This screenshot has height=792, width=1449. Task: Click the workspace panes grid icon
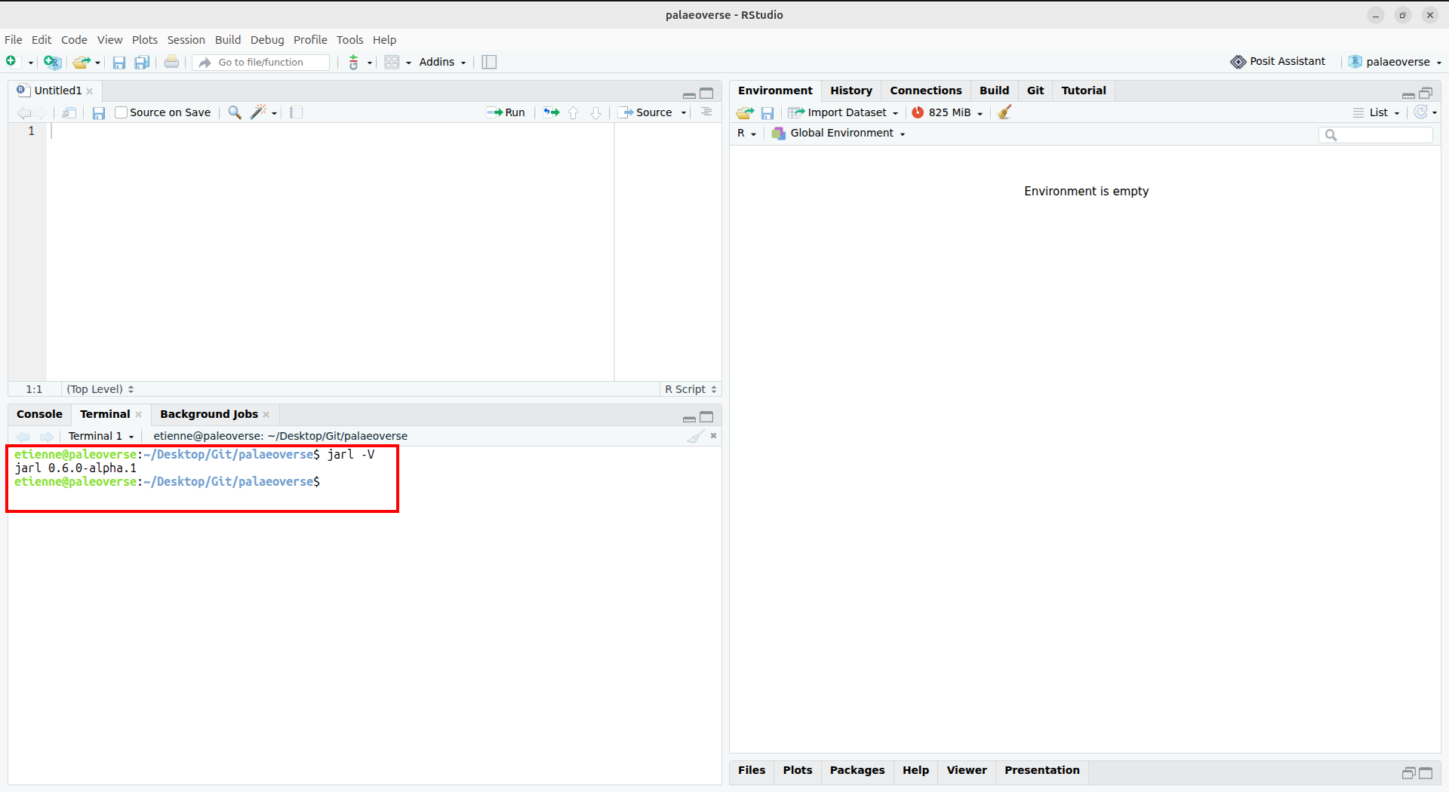[x=392, y=62]
